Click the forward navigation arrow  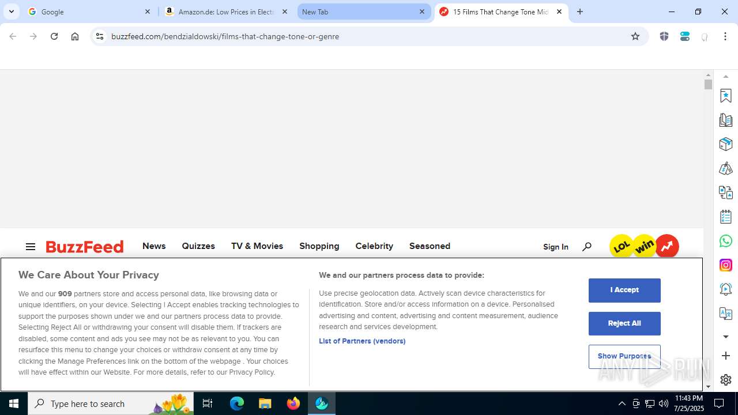[33, 36]
